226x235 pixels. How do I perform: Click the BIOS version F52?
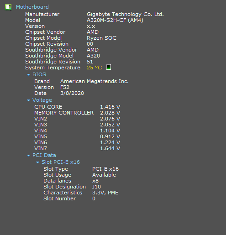tap(65, 87)
